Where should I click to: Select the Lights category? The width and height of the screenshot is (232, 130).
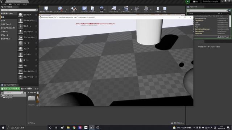click(x=3, y=21)
